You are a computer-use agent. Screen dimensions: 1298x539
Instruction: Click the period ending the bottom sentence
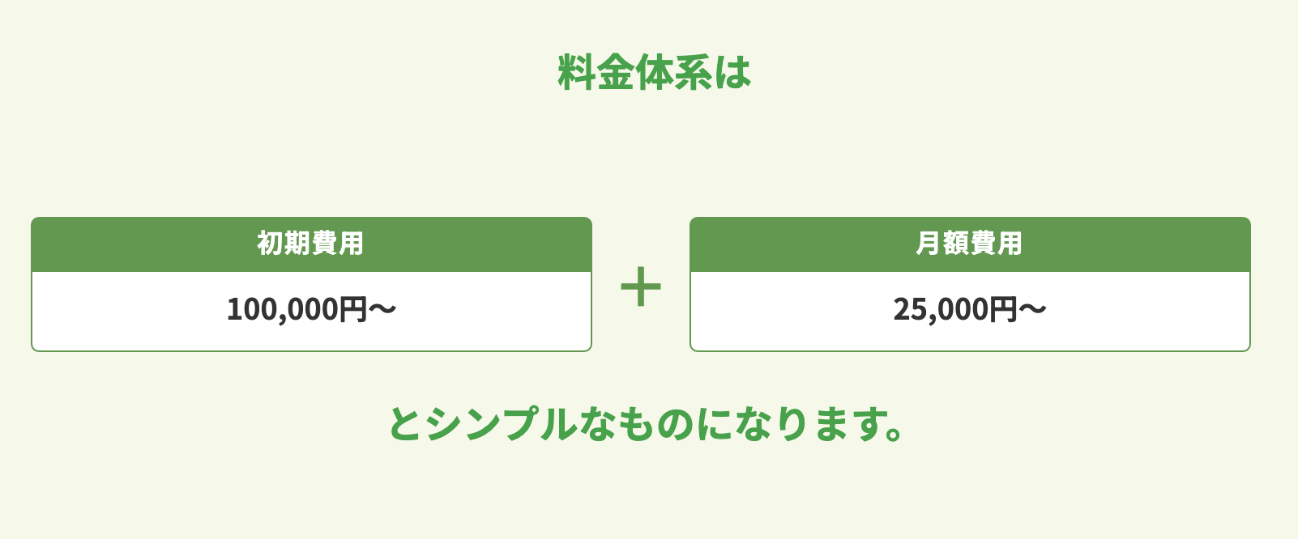click(894, 433)
